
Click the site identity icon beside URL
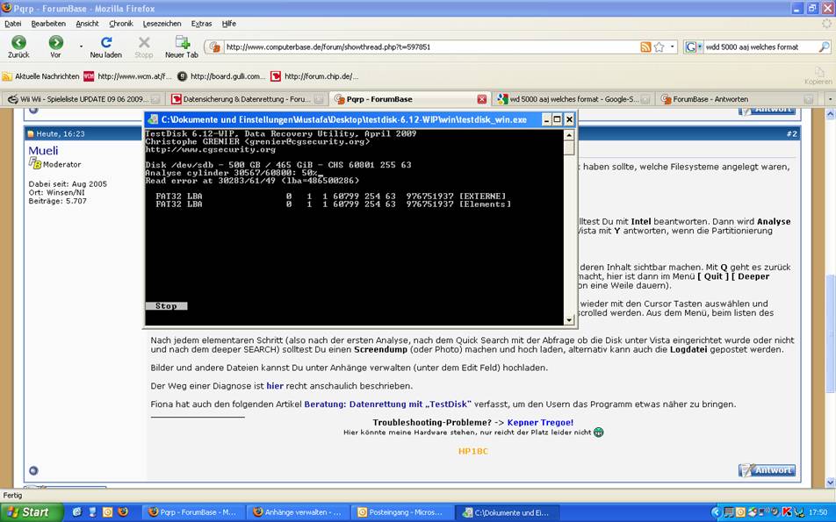(x=215, y=46)
